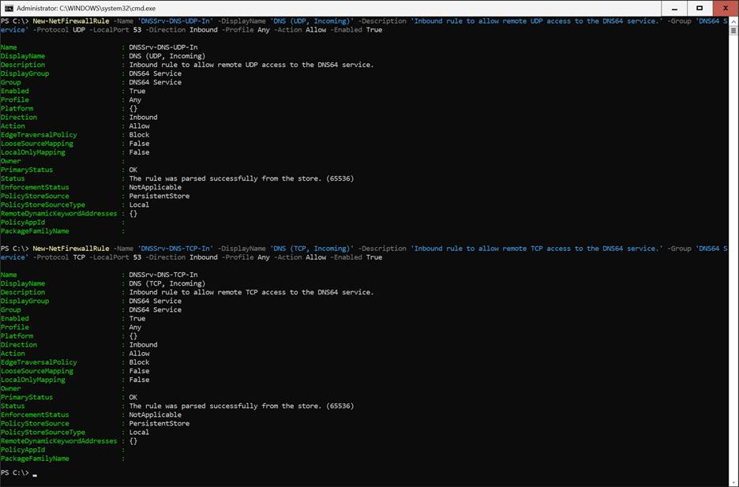
Task: Click DisplayName output value DNS (TCP, Incoming)
Action: (x=167, y=283)
